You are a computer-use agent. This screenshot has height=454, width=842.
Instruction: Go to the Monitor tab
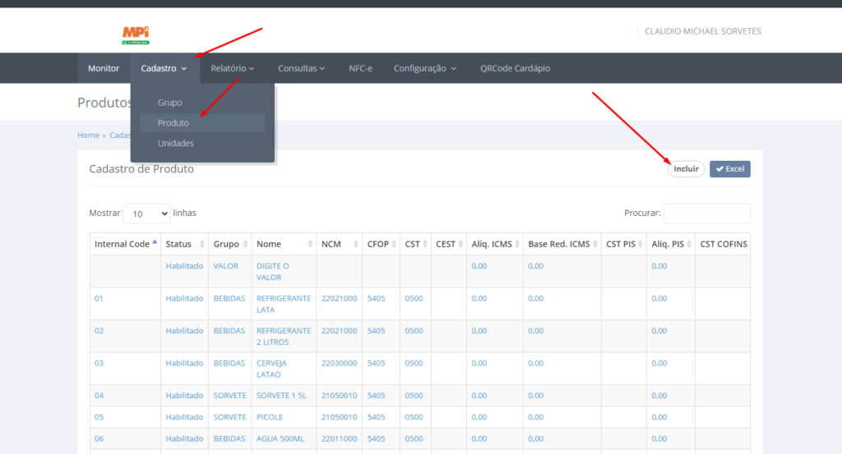point(104,68)
